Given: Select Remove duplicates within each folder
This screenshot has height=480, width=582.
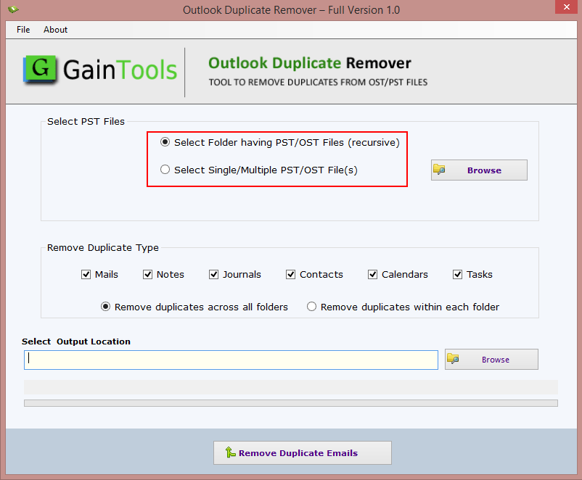Looking at the screenshot, I should tap(312, 307).
